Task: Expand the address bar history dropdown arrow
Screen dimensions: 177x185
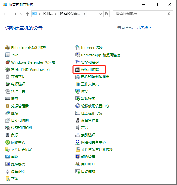Action: click(101, 14)
